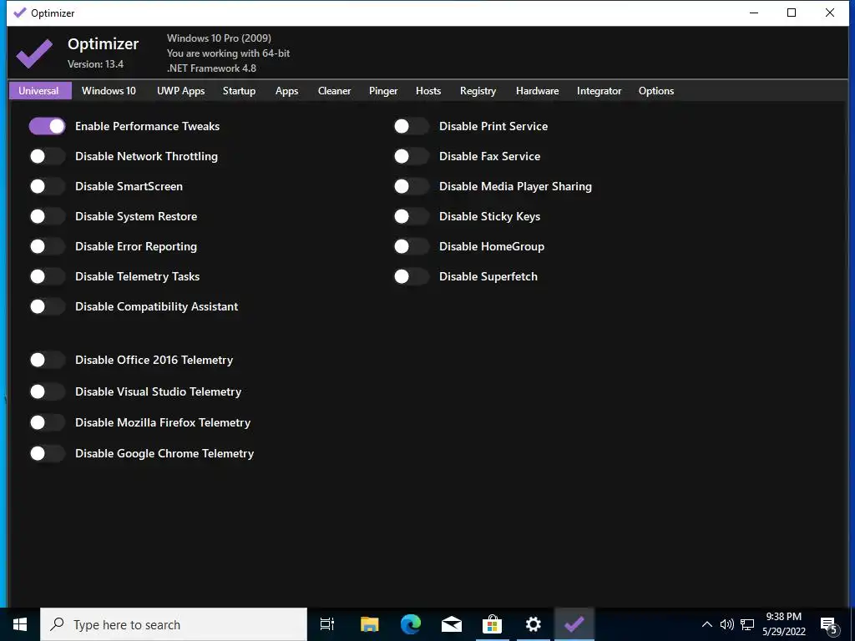Click 'You are working with 64-bit'
This screenshot has width=855, height=641.
click(x=229, y=53)
